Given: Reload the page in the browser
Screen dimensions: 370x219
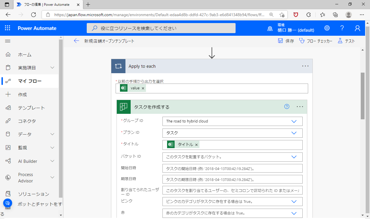Looking at the screenshot, I should (34, 15).
